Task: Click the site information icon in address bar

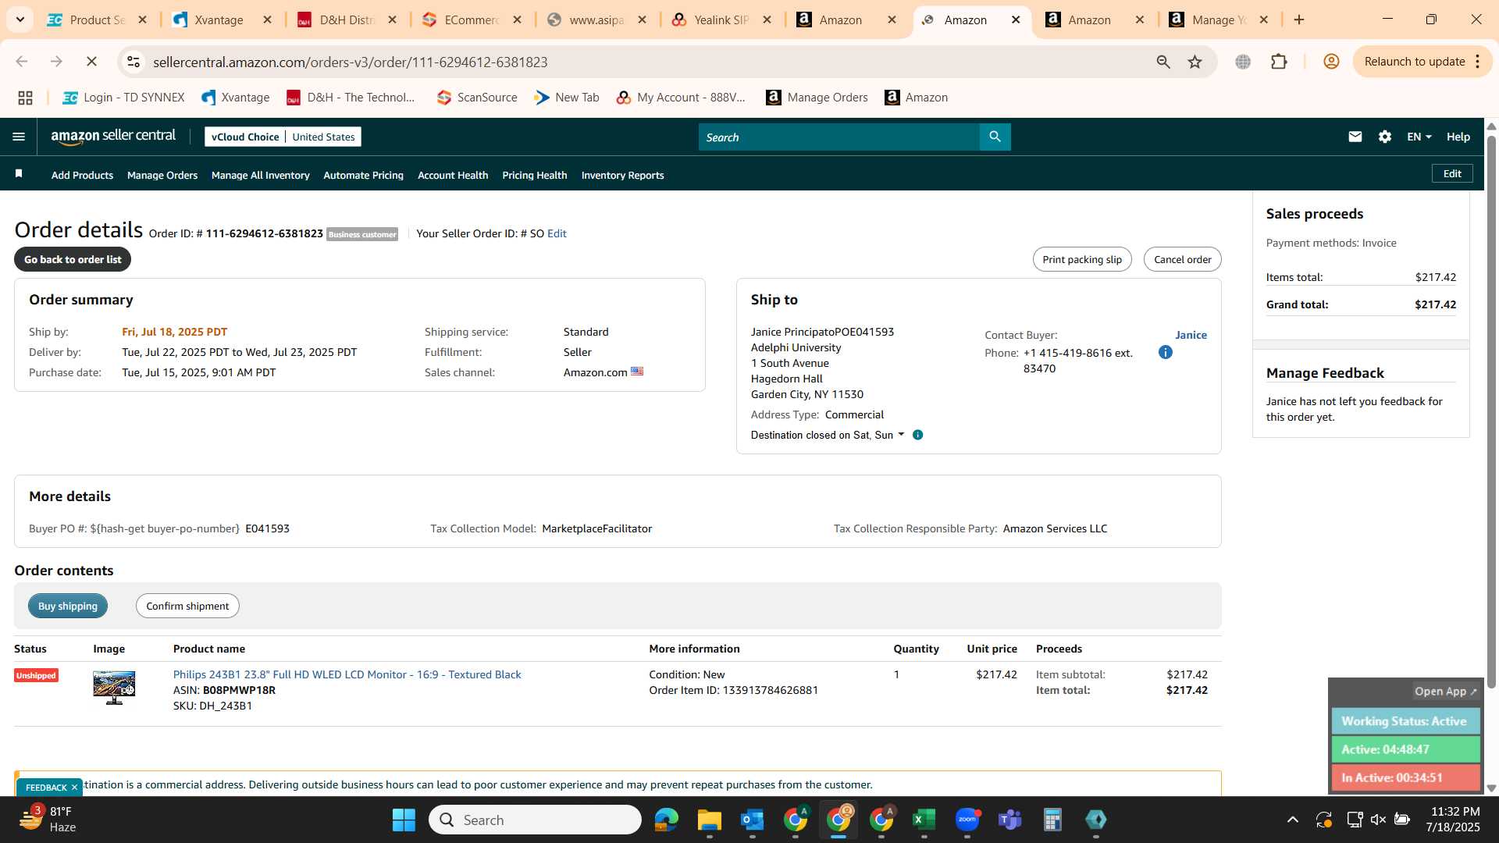Action: coord(134,62)
